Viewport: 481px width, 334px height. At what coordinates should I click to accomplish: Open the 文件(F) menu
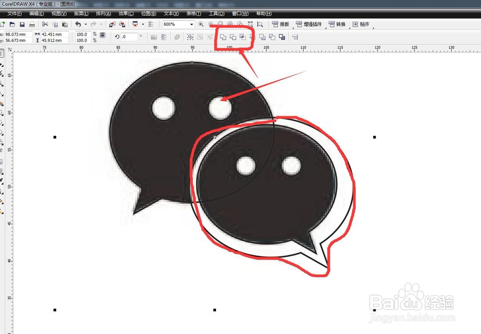(x=14, y=13)
